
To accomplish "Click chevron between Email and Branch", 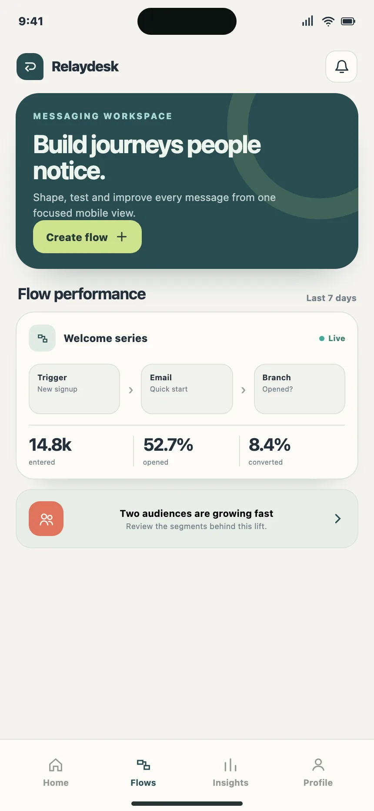I will coord(243,390).
